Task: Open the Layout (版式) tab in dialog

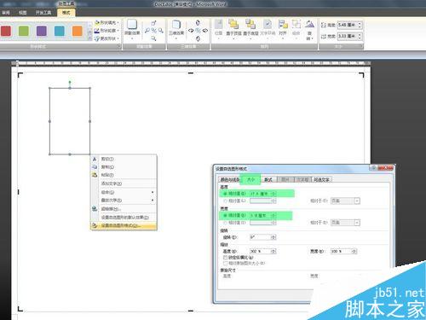Action: click(268, 179)
